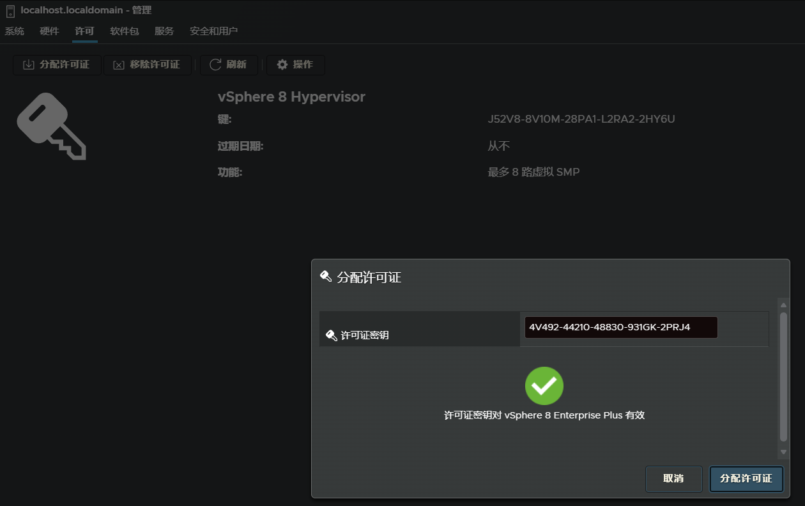Switch to the 系统 tab
Screen dimensions: 805x506
[x=15, y=31]
